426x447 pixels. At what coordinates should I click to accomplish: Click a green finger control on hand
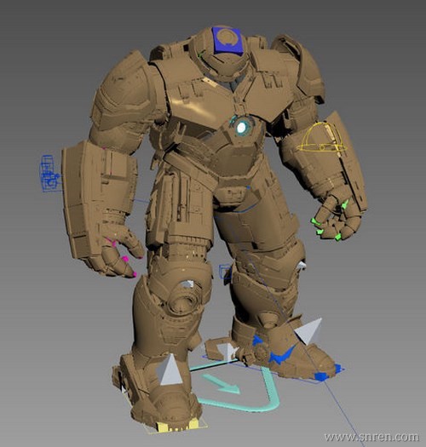(x=314, y=221)
